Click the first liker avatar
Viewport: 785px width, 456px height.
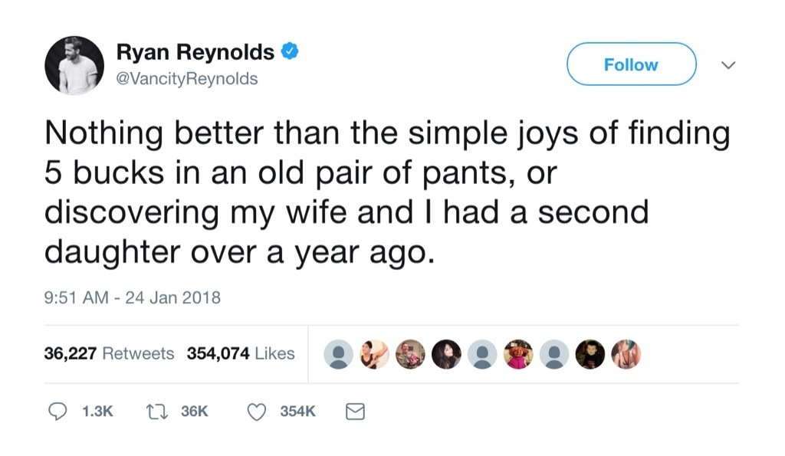click(340, 354)
